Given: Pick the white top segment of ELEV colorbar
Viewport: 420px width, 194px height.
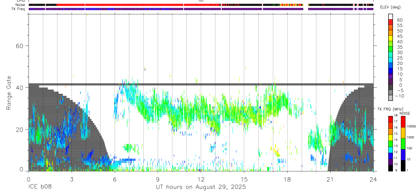Looking at the screenshot, I should click(x=391, y=16).
